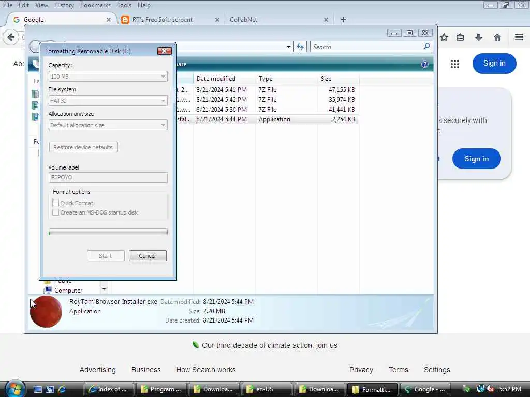
Task: Open the Capacity dropdown
Action: (108, 77)
